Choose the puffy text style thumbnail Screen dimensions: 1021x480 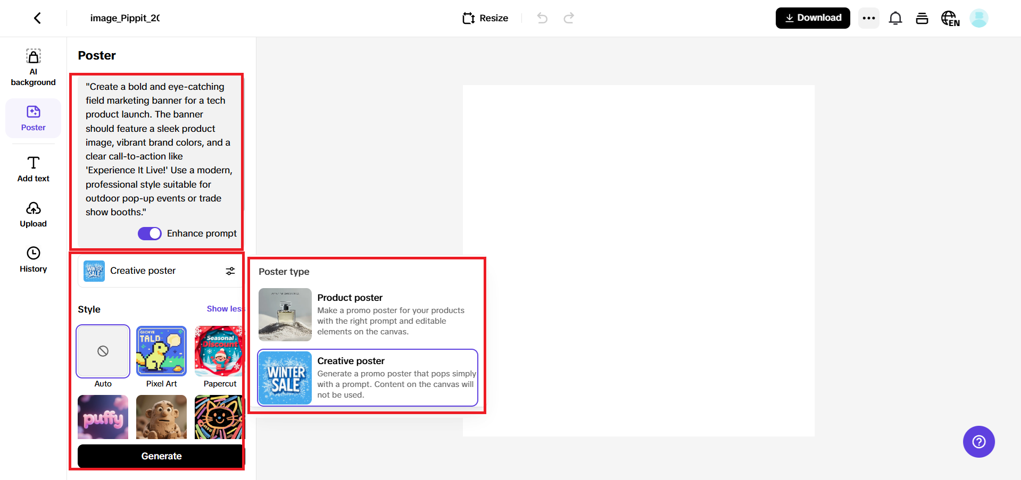pos(103,417)
